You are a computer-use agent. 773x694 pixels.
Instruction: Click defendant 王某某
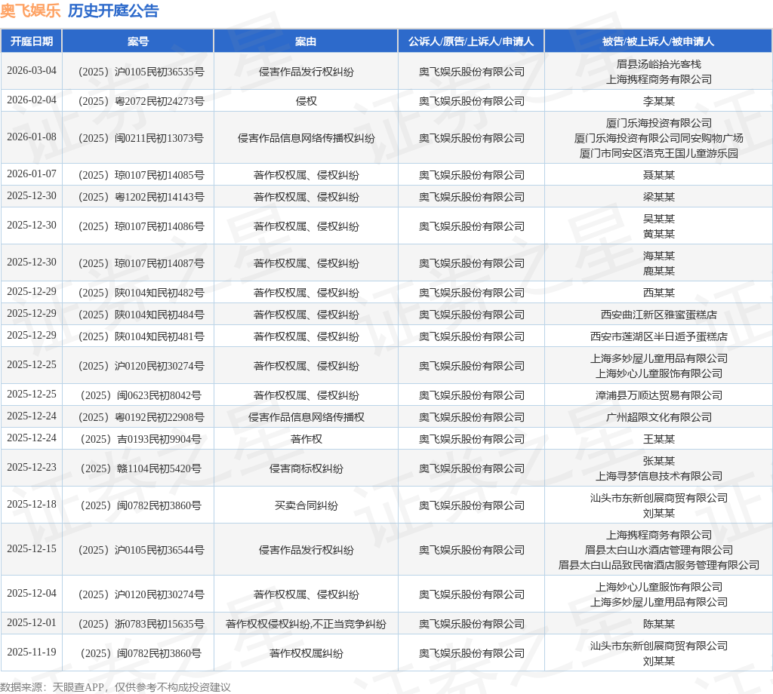[x=658, y=439]
